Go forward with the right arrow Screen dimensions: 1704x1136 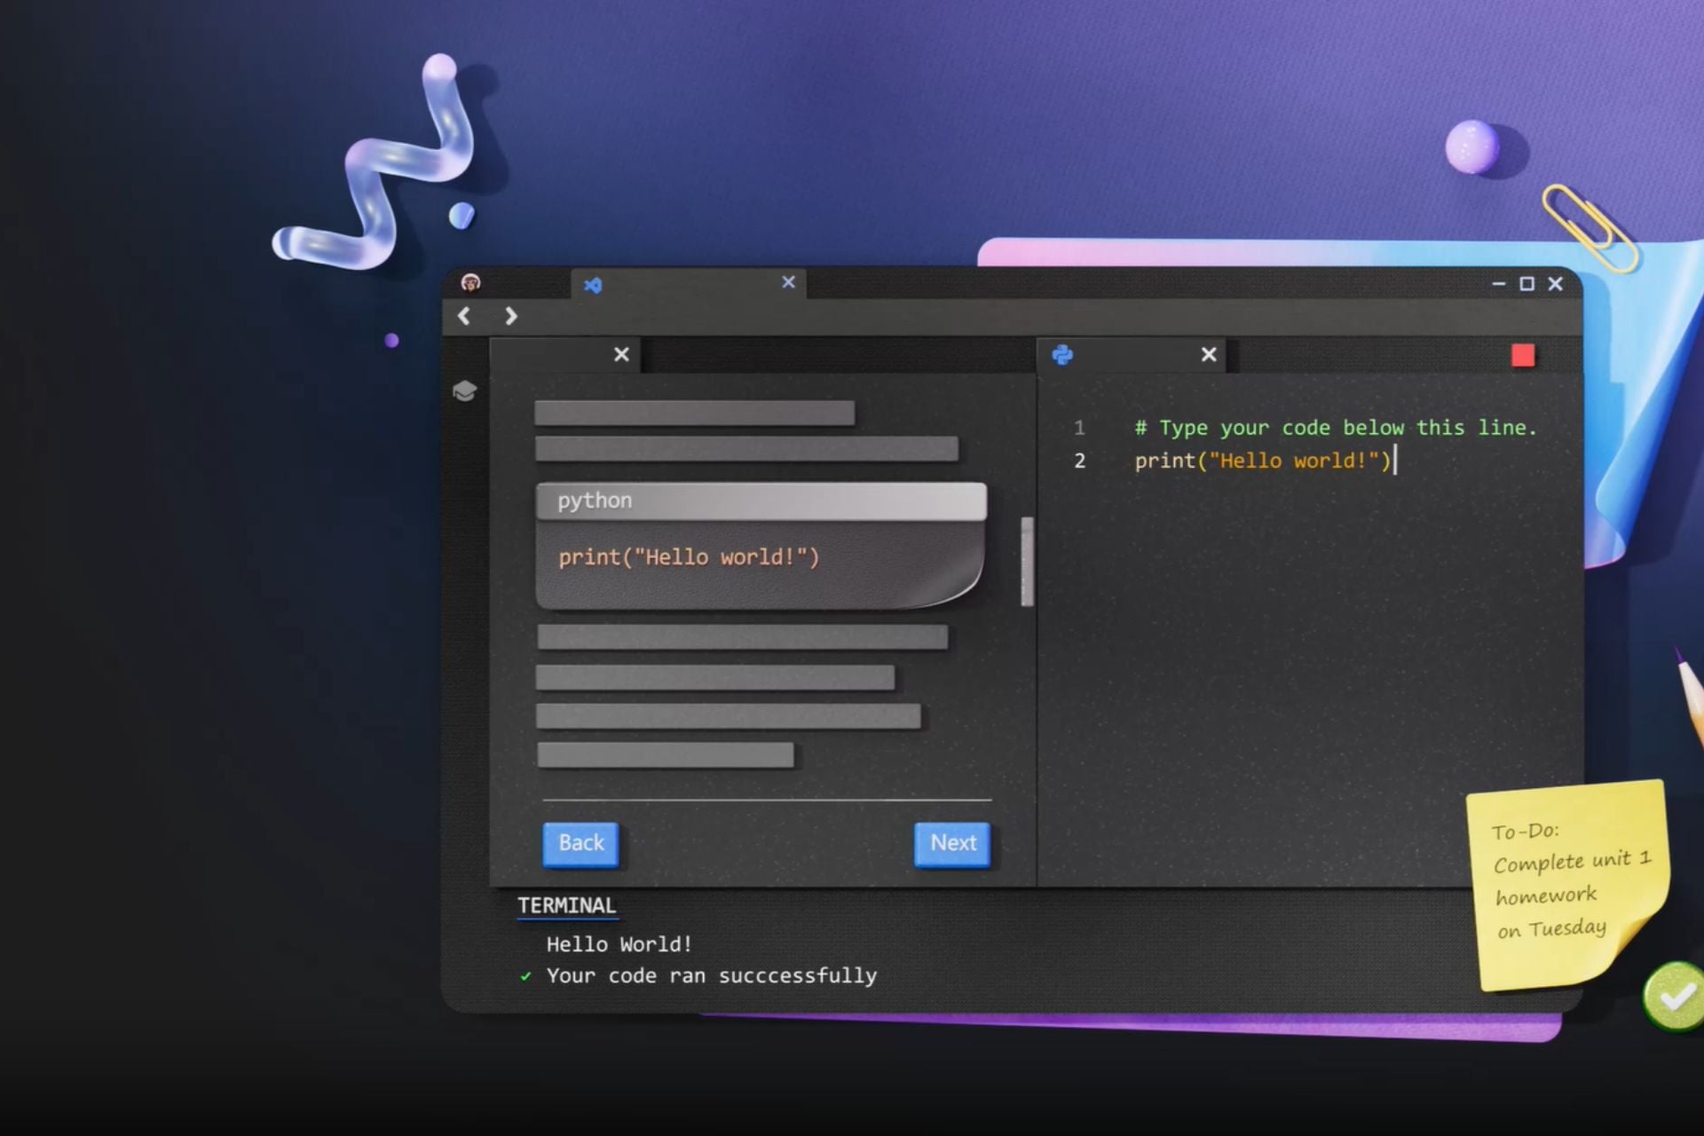510,316
